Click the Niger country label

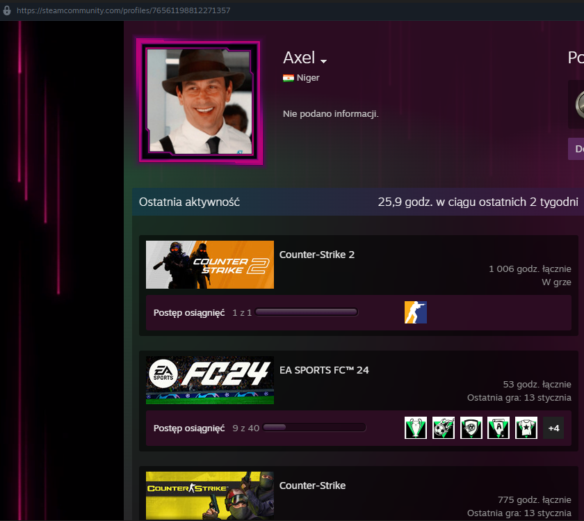tap(308, 77)
